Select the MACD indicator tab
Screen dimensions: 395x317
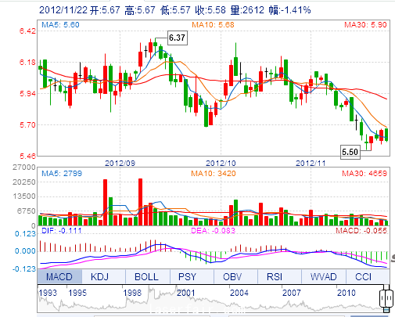point(59,276)
